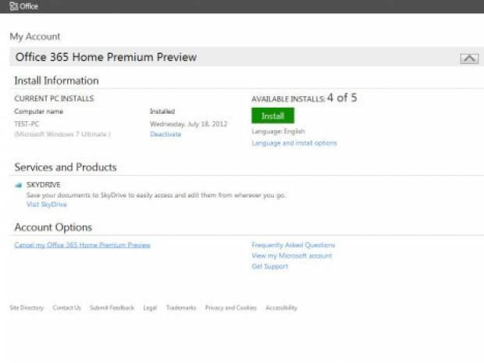The width and height of the screenshot is (484, 363).
Task: Open Language and install options
Action: click(x=294, y=143)
